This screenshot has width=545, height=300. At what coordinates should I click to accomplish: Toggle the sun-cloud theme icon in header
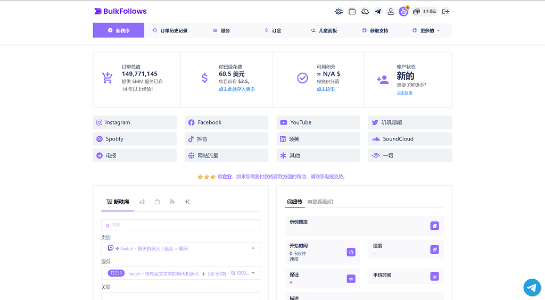339,12
